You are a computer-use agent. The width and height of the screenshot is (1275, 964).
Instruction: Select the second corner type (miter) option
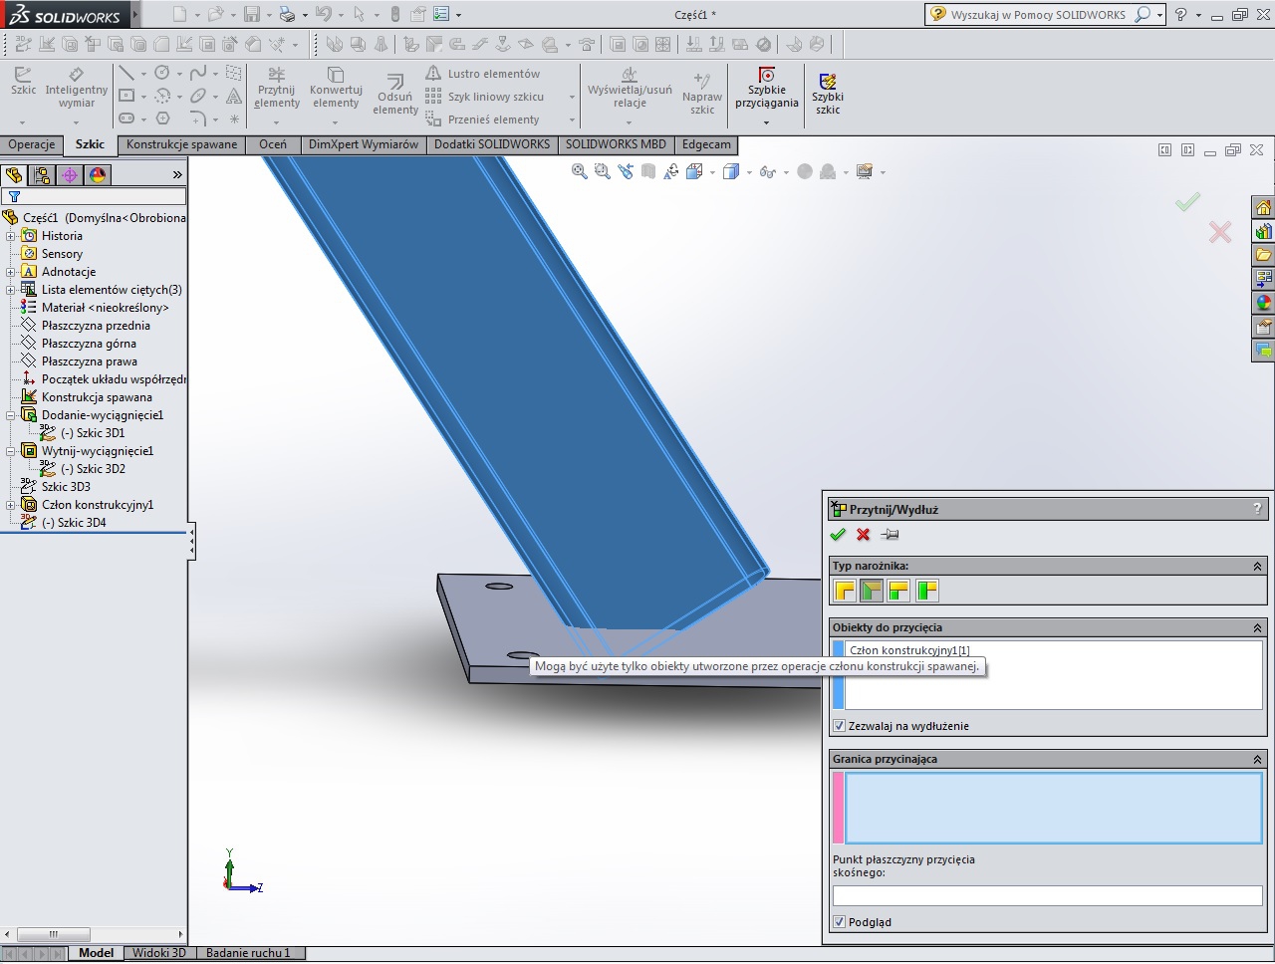pyautogui.click(x=872, y=591)
